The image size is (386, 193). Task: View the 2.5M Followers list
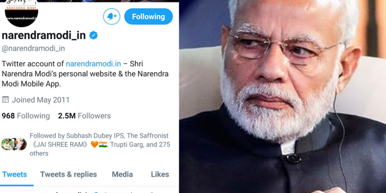coord(84,116)
